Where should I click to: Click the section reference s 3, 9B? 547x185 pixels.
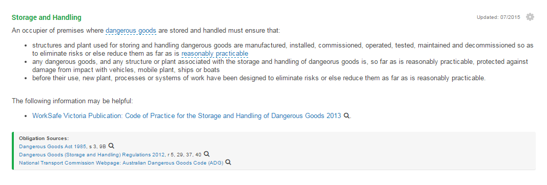pyautogui.click(x=97, y=146)
